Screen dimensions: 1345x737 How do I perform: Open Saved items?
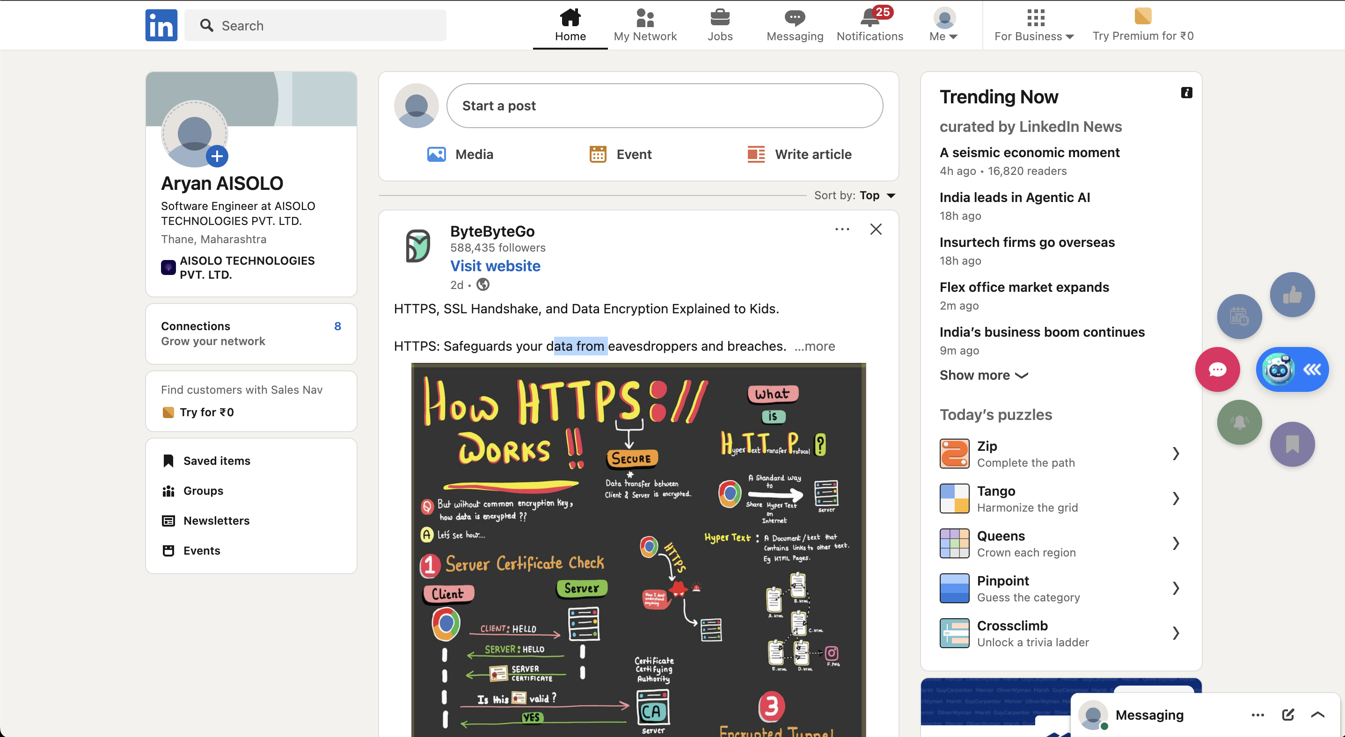click(x=206, y=461)
